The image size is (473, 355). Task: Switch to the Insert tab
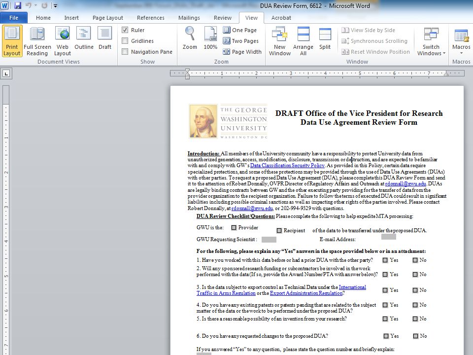(x=71, y=18)
